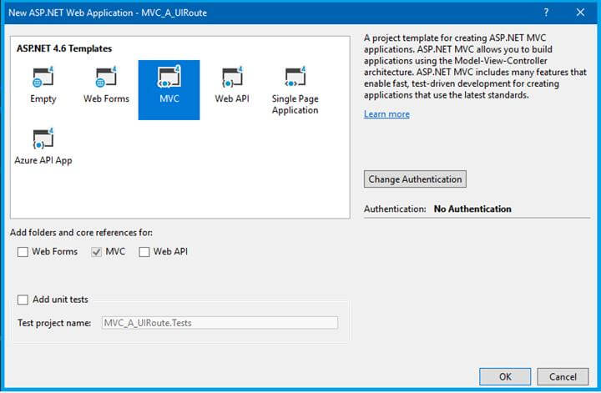The image size is (601, 393).
Task: Choose the Azure API App template icon
Action: click(x=43, y=139)
